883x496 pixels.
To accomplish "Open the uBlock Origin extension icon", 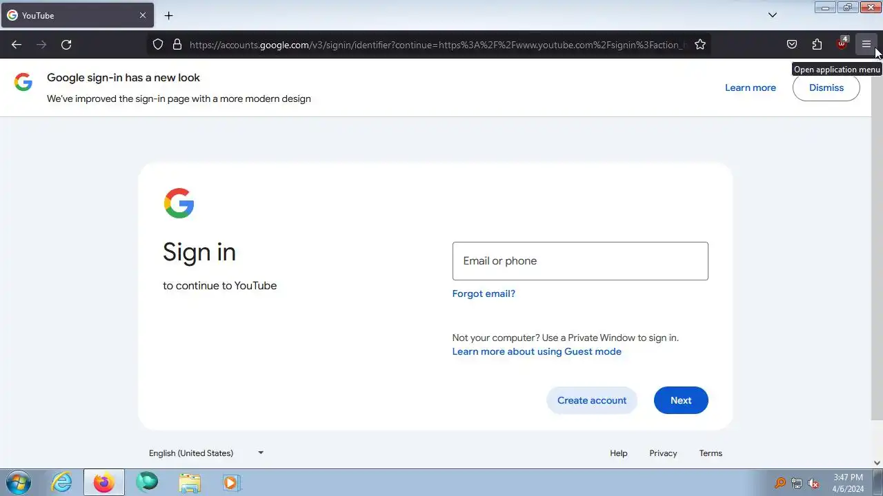I will point(842,45).
